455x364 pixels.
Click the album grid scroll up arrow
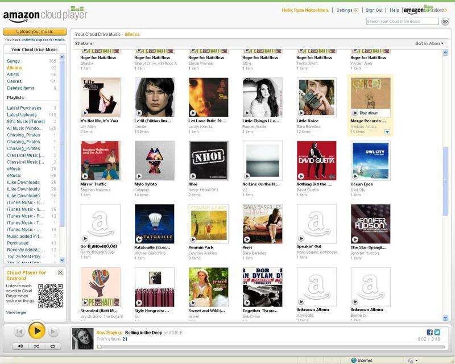445,52
